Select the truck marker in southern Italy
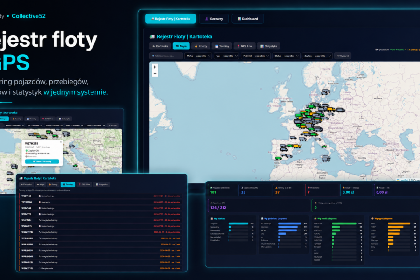This screenshot has width=420, height=280. coord(326,159)
